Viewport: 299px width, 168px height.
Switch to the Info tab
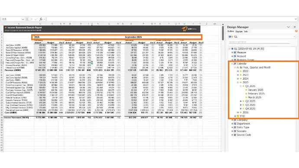tap(246, 32)
